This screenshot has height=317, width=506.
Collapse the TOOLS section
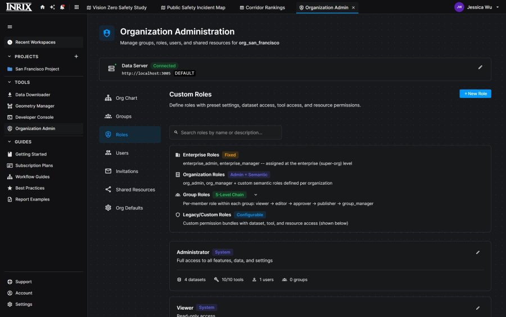(10, 82)
